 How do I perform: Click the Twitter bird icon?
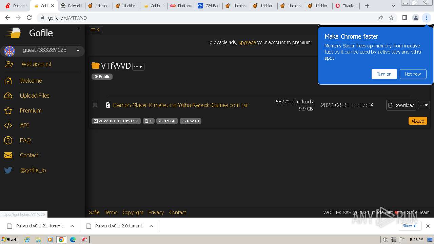tap(8, 170)
